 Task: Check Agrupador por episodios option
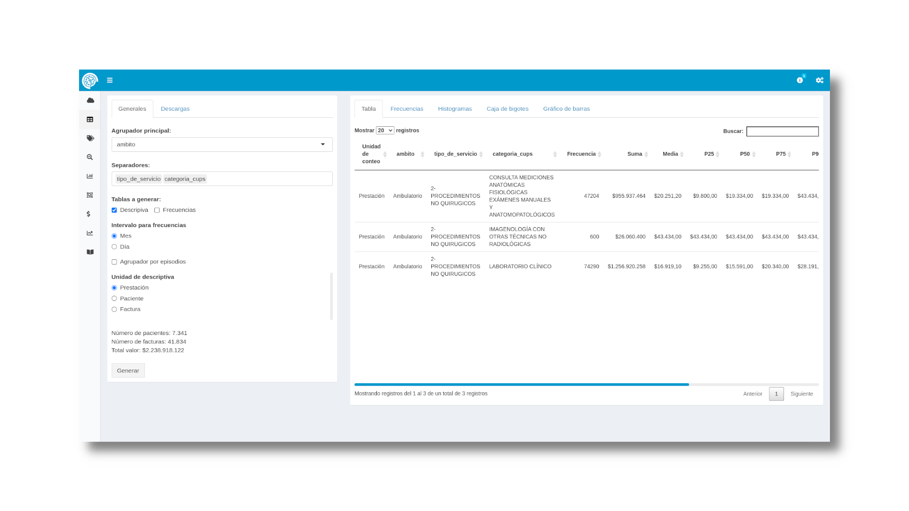coord(114,262)
